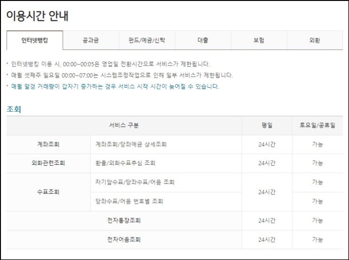Switch to the 대출 tab
349x260 pixels.
click(x=203, y=40)
